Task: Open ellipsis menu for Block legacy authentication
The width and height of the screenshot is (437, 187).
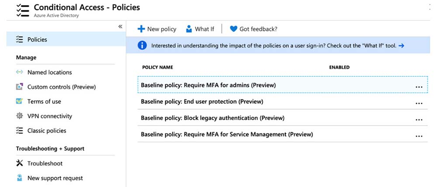Action: 419,119
